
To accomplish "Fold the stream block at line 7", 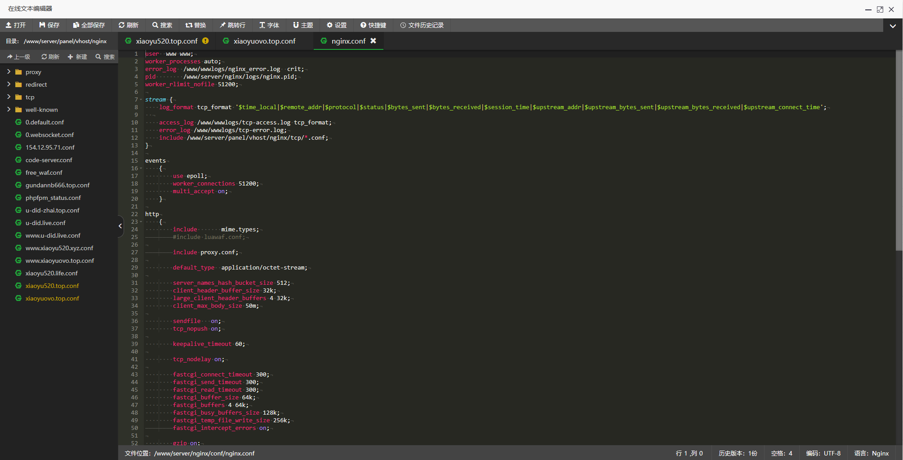I will [141, 100].
